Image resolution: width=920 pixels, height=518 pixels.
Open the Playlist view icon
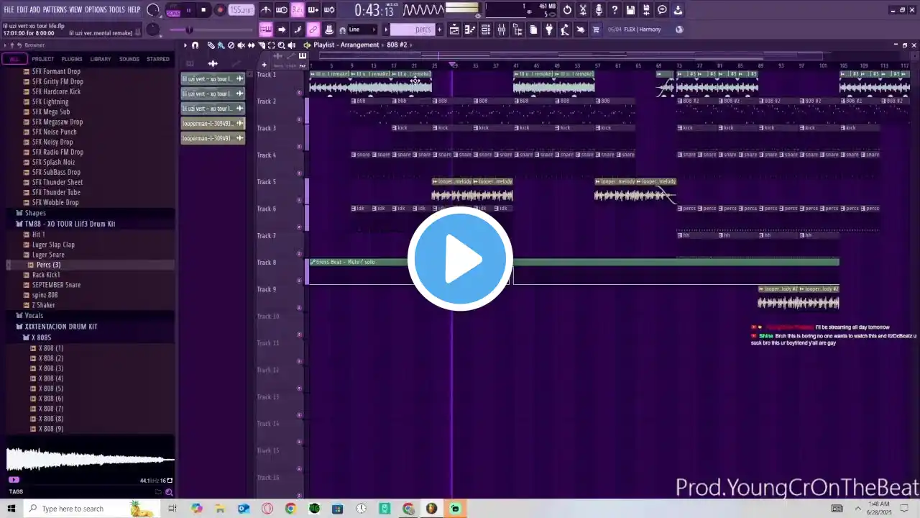454,29
